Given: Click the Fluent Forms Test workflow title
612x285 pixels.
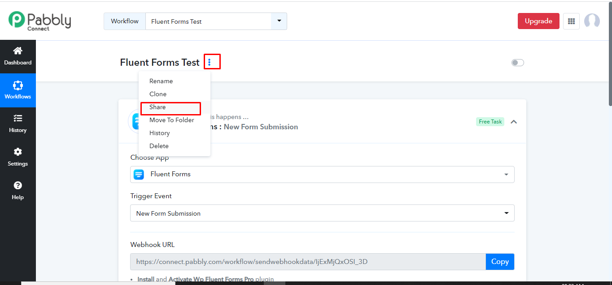Looking at the screenshot, I should [x=160, y=63].
